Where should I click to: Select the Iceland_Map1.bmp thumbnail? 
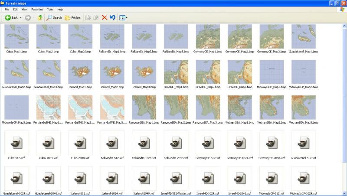click(x=80, y=72)
